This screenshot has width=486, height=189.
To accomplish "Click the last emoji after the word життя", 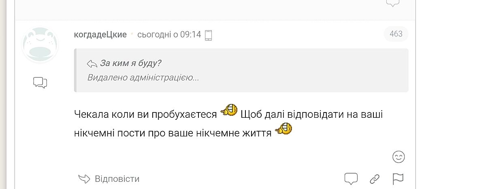I will click(x=283, y=130).
